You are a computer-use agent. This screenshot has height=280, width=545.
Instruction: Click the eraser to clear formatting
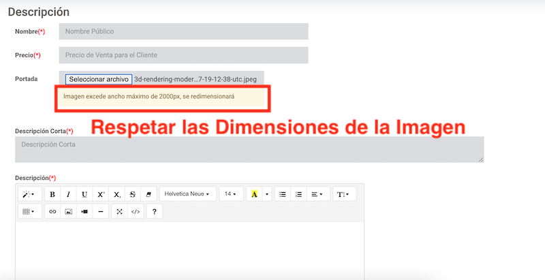tap(149, 194)
